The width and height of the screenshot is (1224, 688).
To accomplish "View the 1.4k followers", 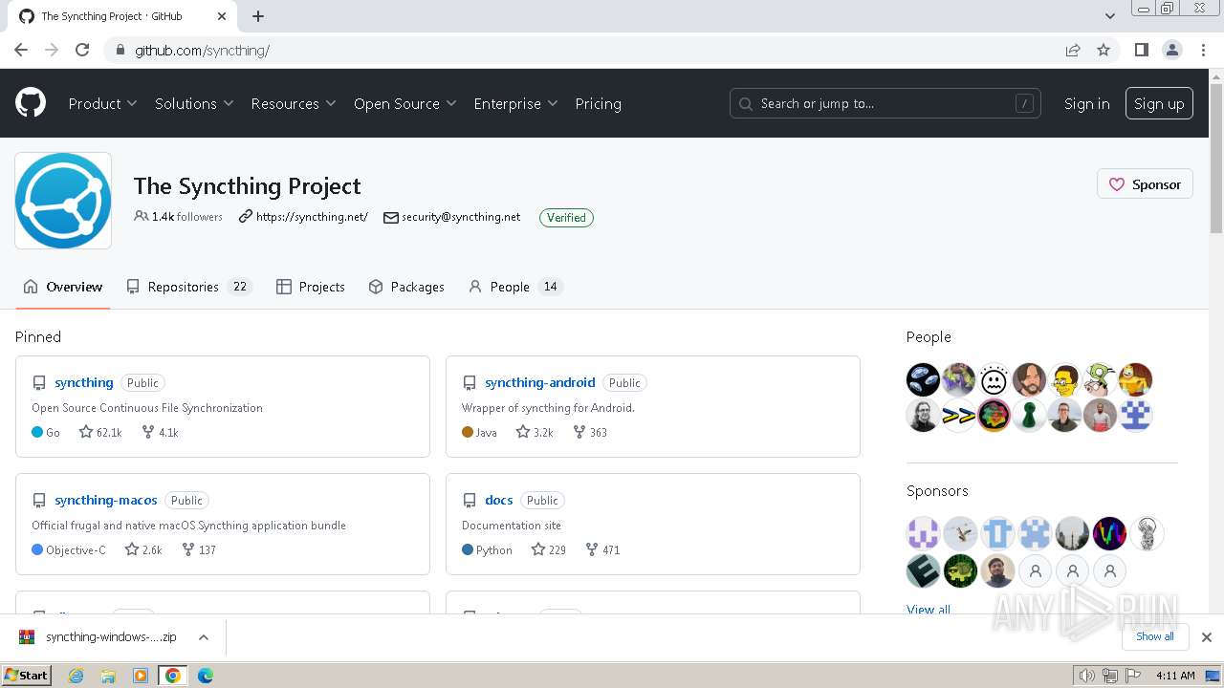I will [179, 217].
